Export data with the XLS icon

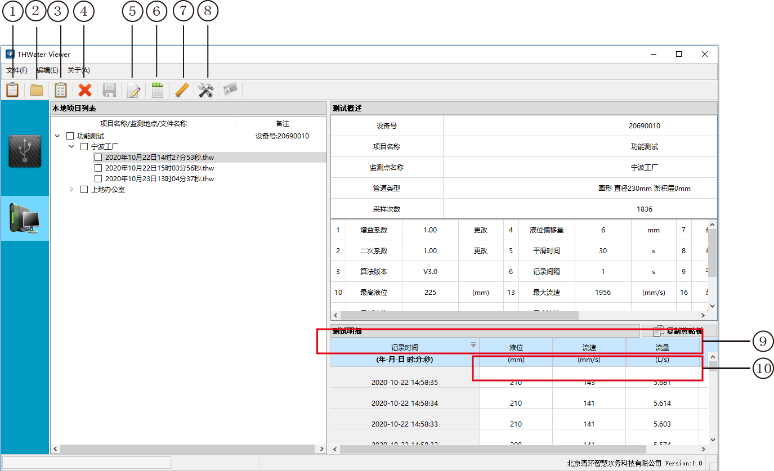[x=158, y=90]
